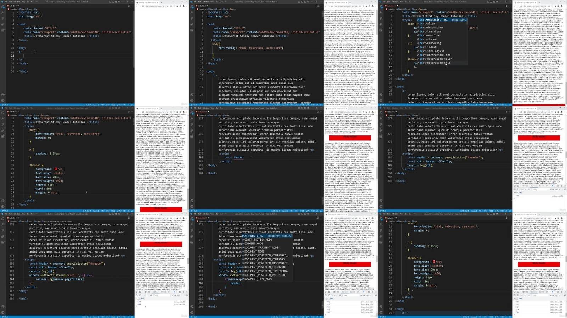The width and height of the screenshot is (567, 318).
Task: Toggle device toolbar in frame ending at line 286
Action: tap(518, 186)
